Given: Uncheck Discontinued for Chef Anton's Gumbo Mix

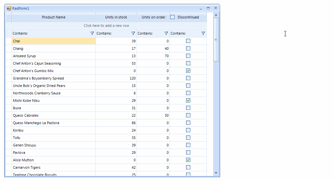Looking at the screenshot, I should coord(188,70).
